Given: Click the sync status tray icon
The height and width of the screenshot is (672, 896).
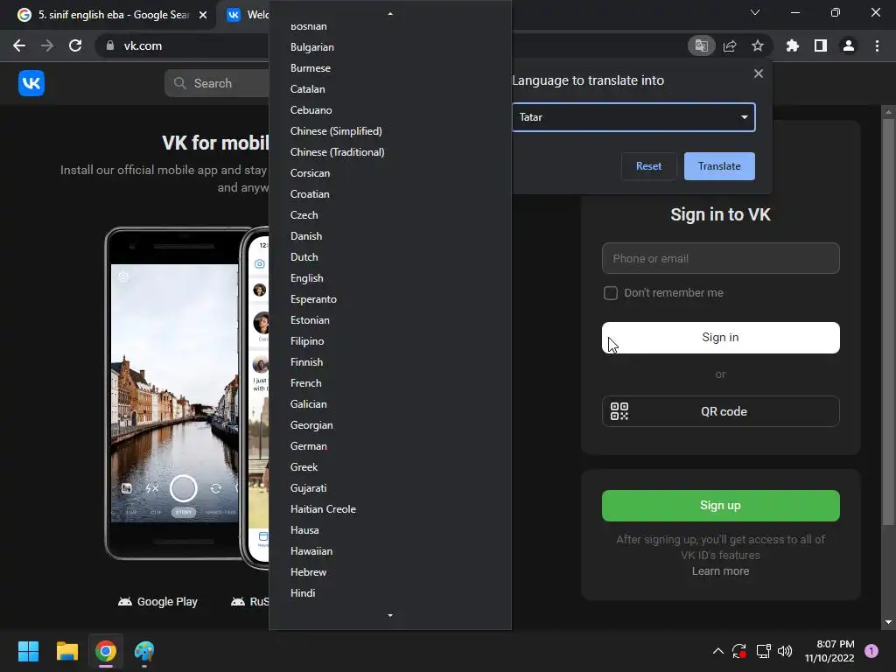Looking at the screenshot, I should click(x=739, y=651).
